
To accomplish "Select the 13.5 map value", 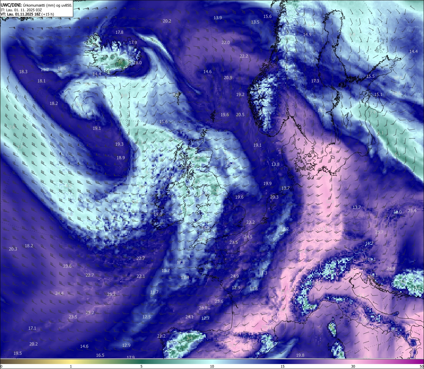I will click(255, 22).
